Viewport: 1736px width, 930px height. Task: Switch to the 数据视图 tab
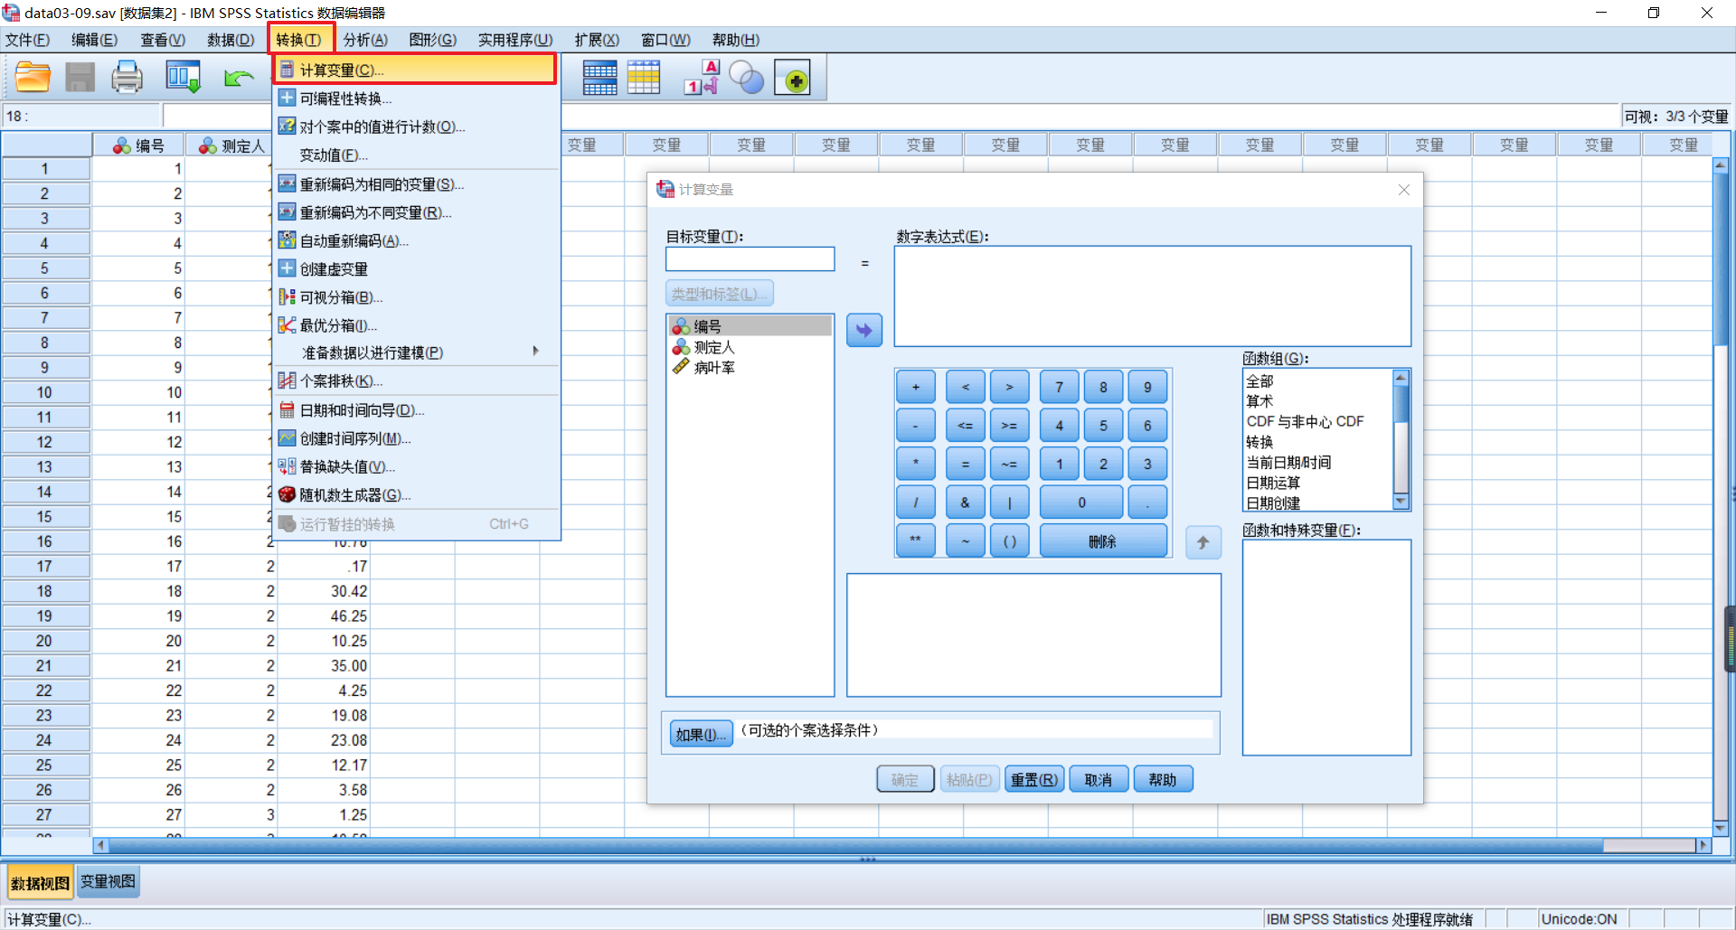point(41,883)
